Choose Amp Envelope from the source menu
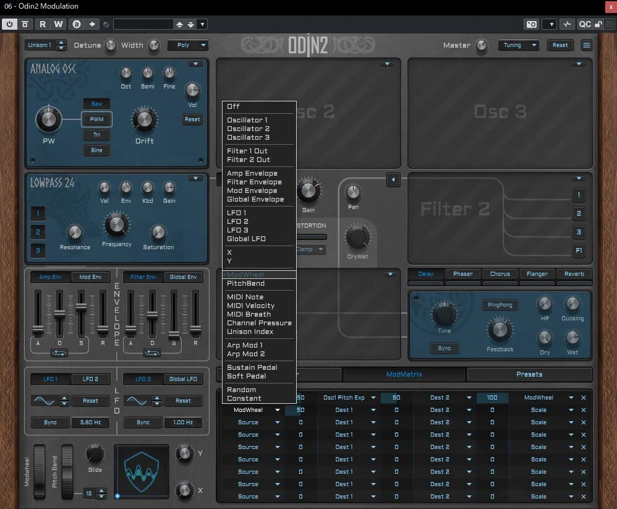 [x=252, y=173]
